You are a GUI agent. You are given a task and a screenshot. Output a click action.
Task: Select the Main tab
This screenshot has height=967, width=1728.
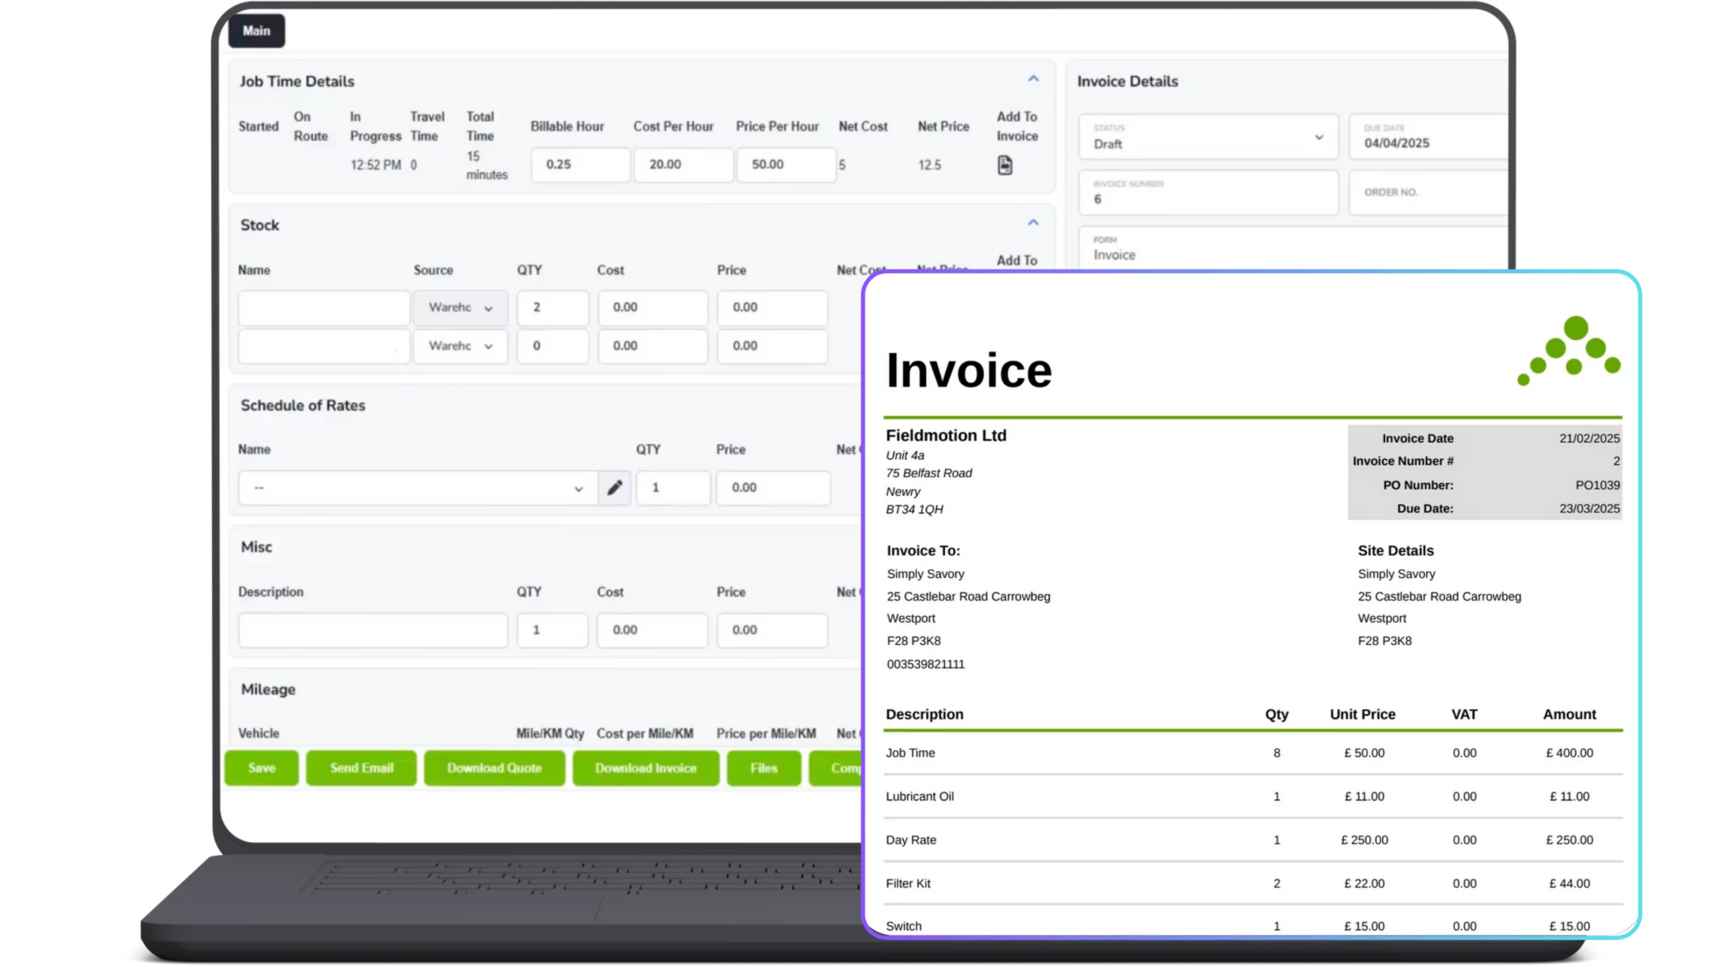(256, 30)
